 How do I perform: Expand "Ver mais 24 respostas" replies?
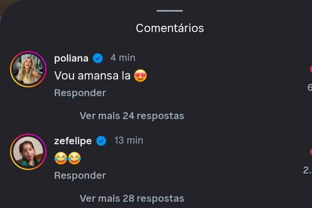point(132,116)
